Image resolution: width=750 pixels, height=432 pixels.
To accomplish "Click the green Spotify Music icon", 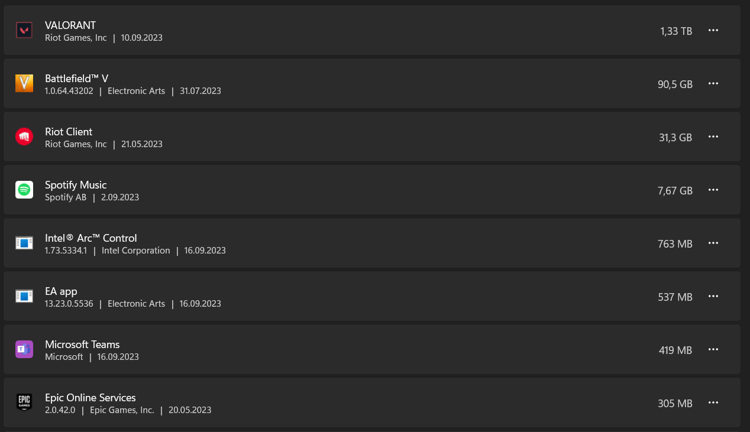I will [24, 190].
